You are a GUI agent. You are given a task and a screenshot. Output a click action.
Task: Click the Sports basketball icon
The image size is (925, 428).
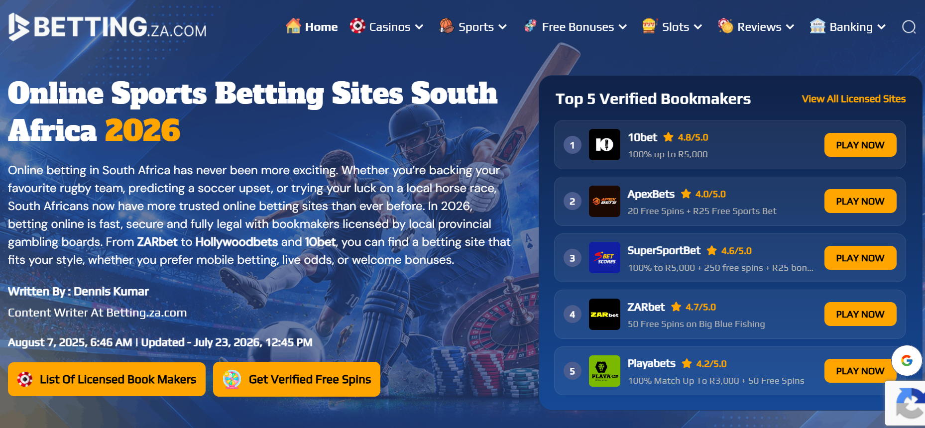point(447,26)
